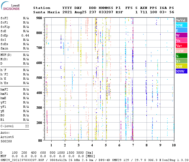Click the 7 MHz frequency axis label
The width and height of the screenshot is (189, 162).
[x=133, y=145]
